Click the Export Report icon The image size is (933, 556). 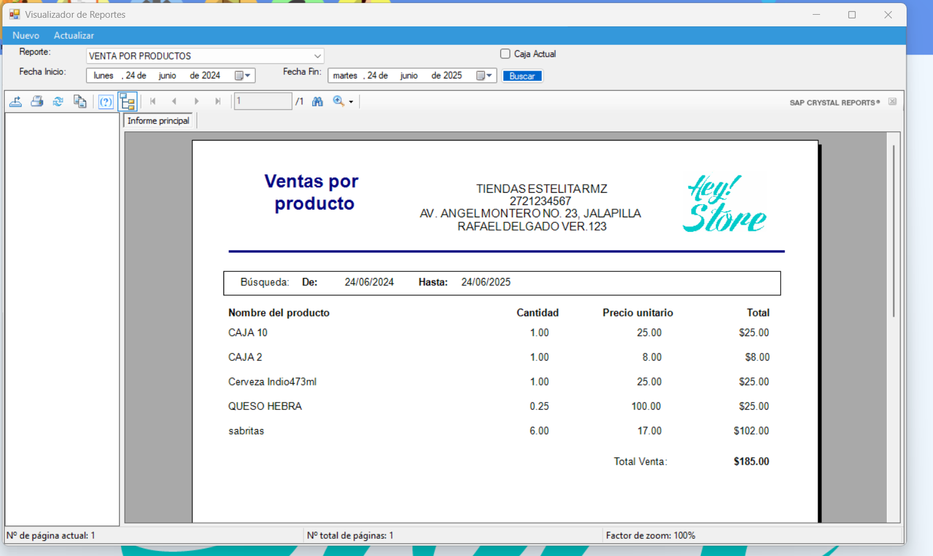pos(16,101)
